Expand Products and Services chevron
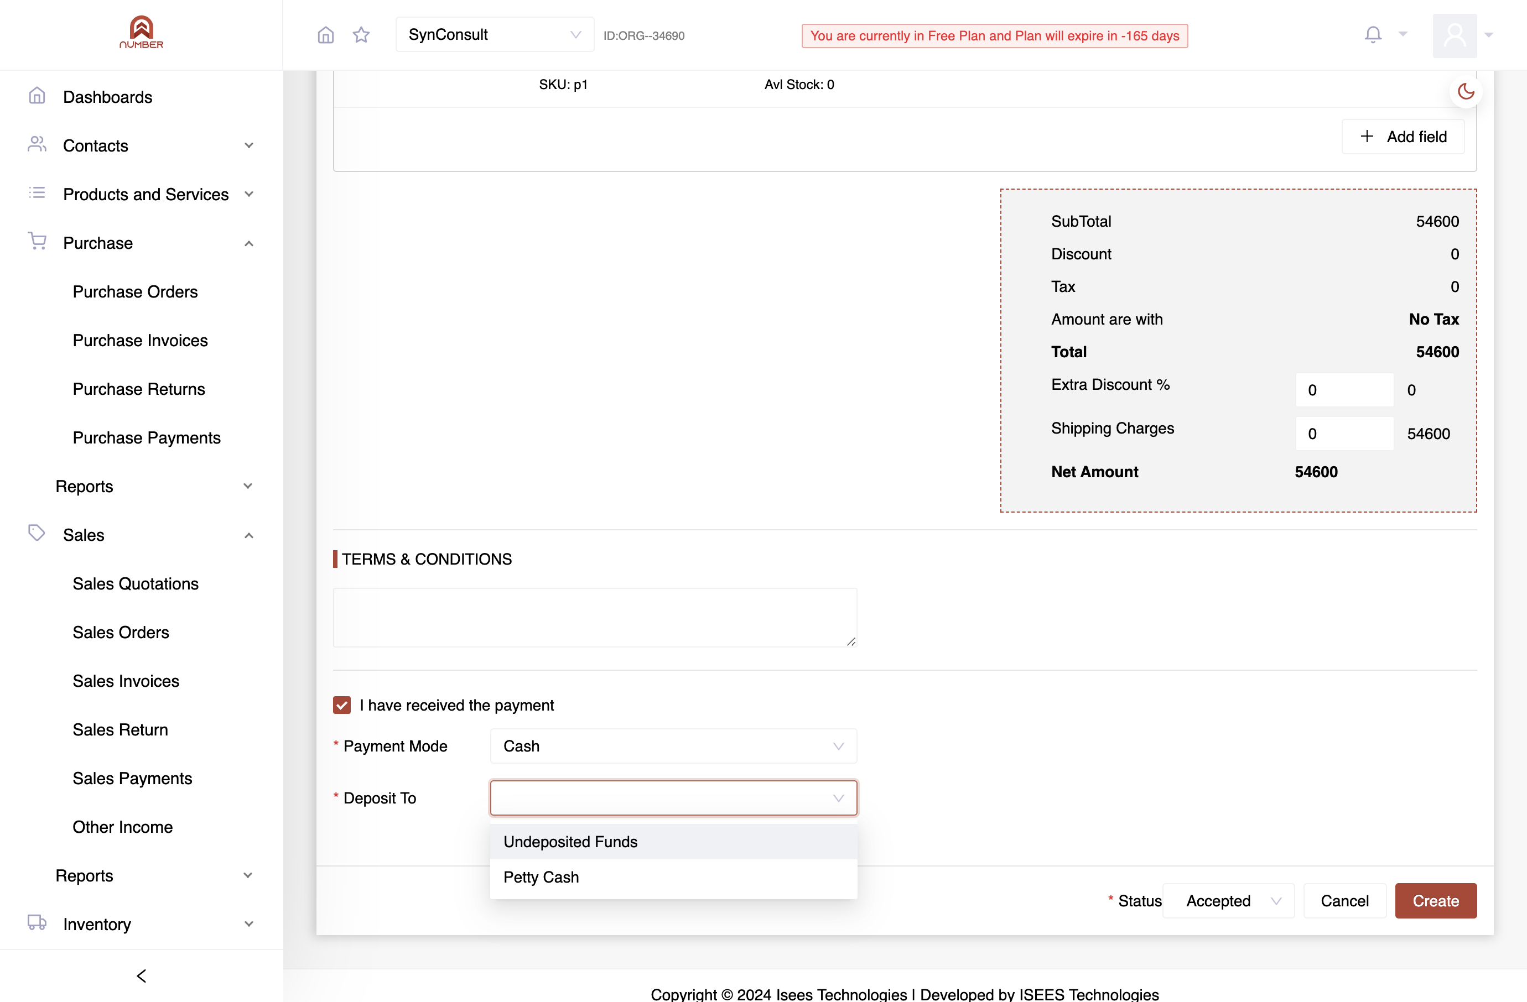The width and height of the screenshot is (1527, 1002). (x=249, y=194)
